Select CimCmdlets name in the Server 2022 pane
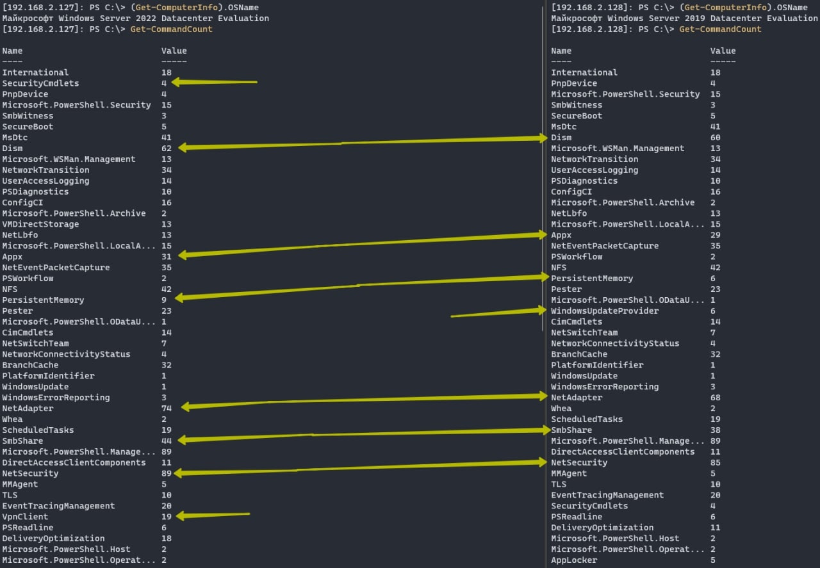820x568 pixels. click(28, 333)
